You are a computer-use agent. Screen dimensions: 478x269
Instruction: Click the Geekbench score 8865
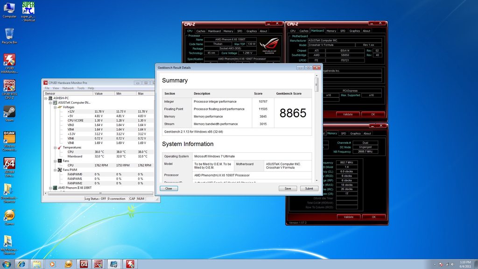(x=293, y=113)
